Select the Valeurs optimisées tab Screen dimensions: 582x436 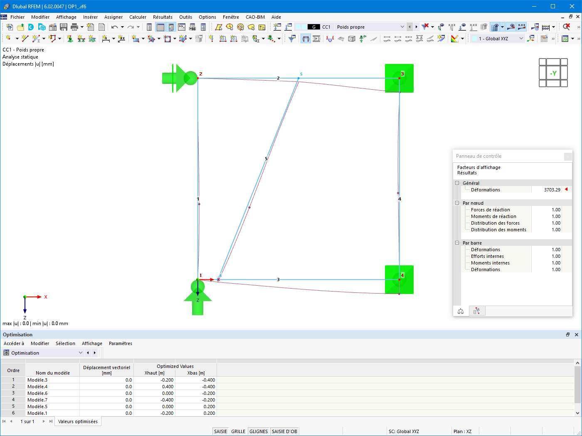(78, 421)
